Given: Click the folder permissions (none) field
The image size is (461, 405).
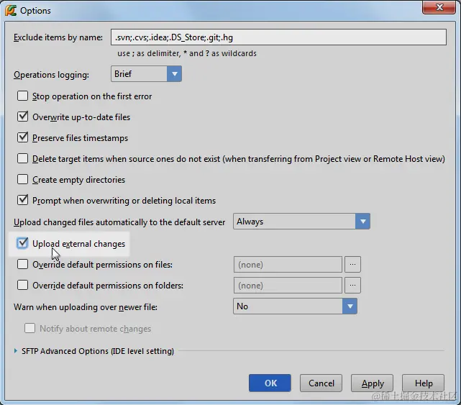Looking at the screenshot, I should (x=288, y=286).
